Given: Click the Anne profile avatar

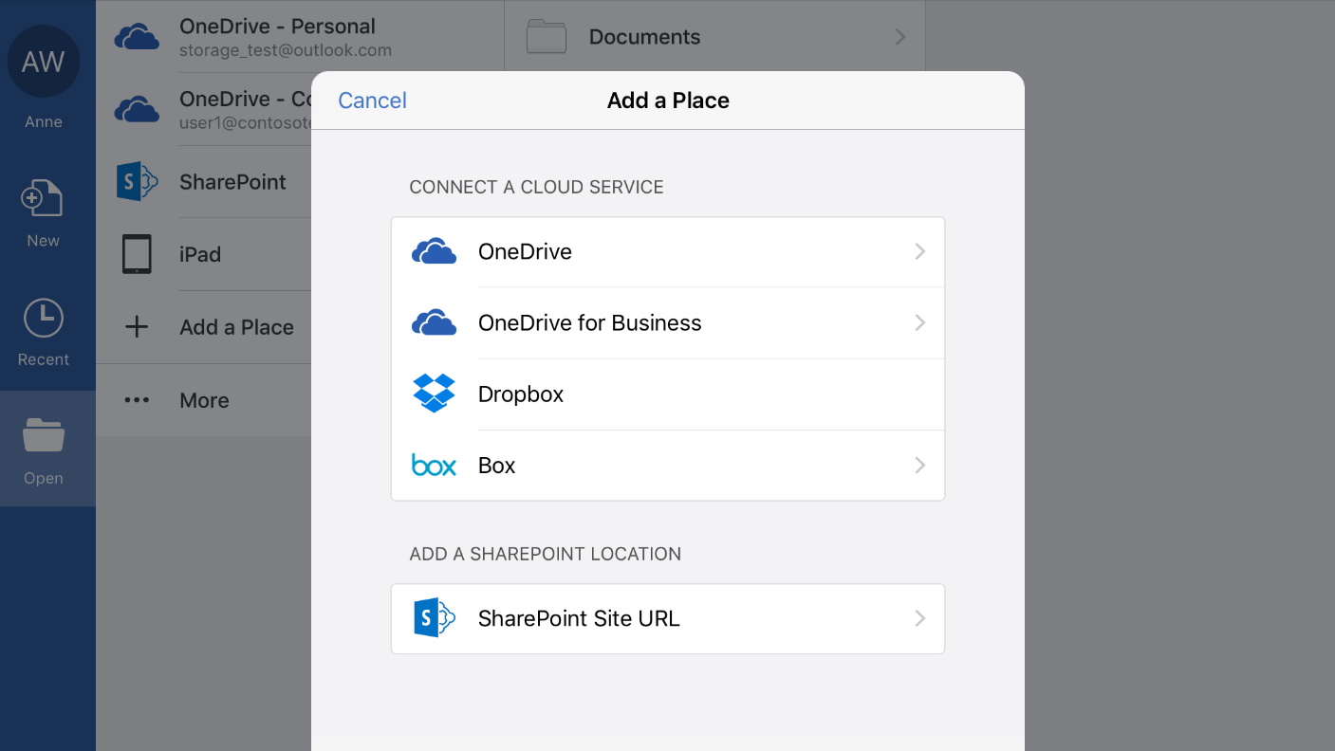Looking at the screenshot, I should click(x=43, y=61).
